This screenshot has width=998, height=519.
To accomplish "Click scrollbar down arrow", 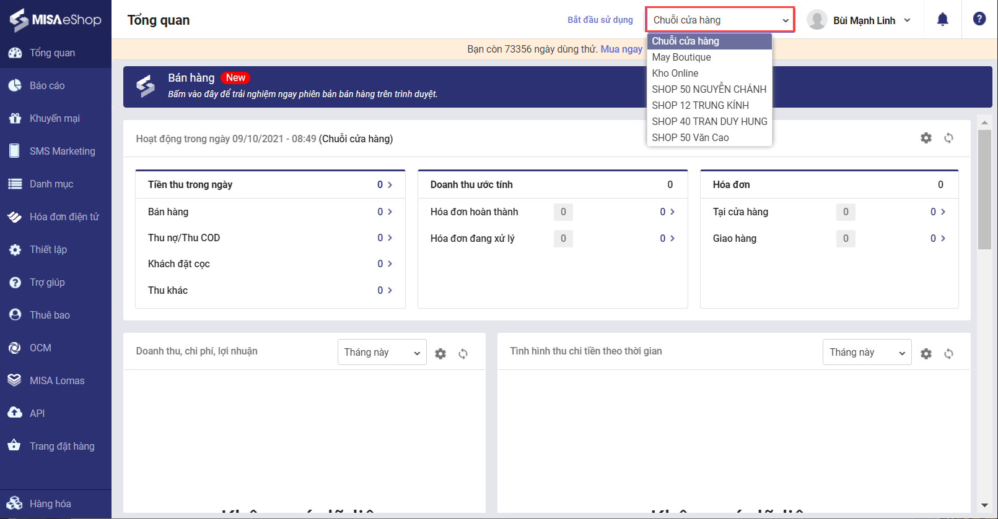I will coord(984,505).
